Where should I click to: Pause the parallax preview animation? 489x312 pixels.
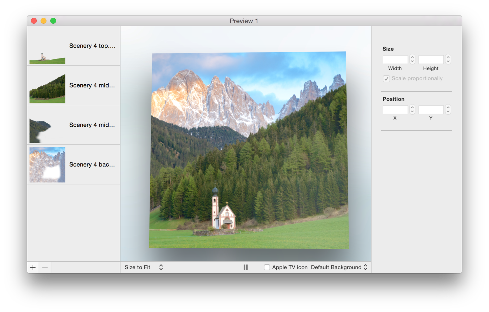pos(246,267)
